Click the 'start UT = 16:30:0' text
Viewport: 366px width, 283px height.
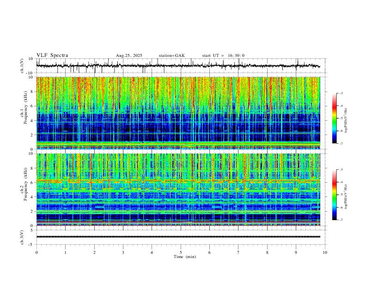[223, 55]
